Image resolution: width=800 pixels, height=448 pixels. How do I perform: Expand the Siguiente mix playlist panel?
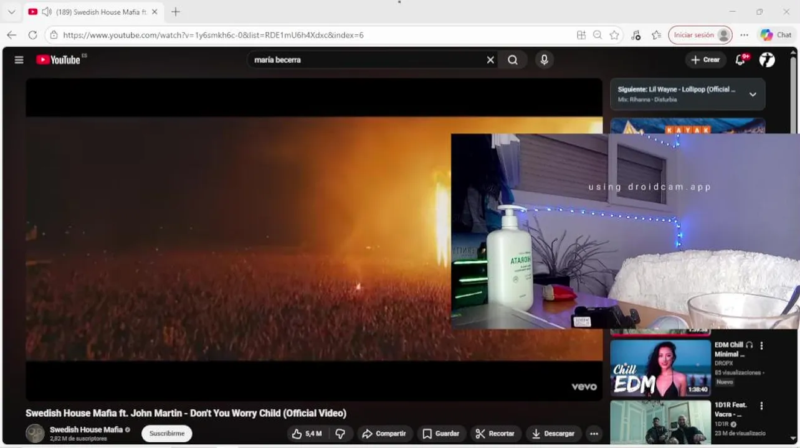pos(753,95)
